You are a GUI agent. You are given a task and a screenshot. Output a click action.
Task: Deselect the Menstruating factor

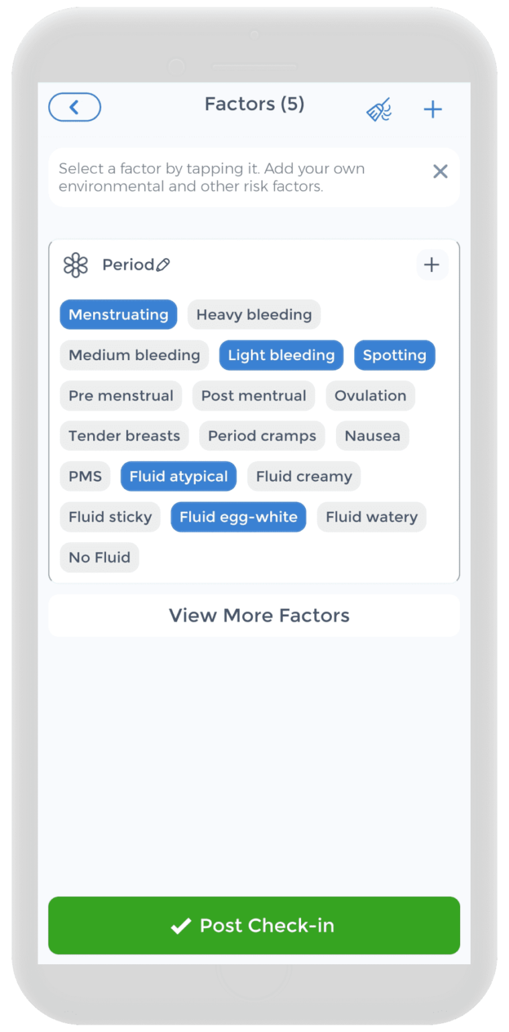118,314
